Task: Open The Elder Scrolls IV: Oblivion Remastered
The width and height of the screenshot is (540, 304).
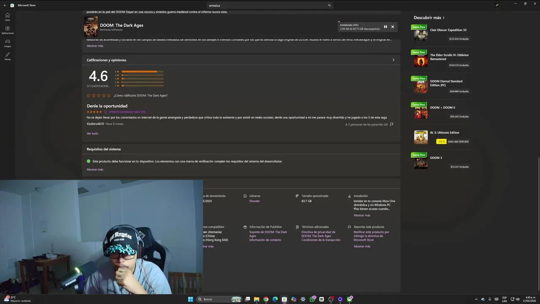Action: [441, 59]
